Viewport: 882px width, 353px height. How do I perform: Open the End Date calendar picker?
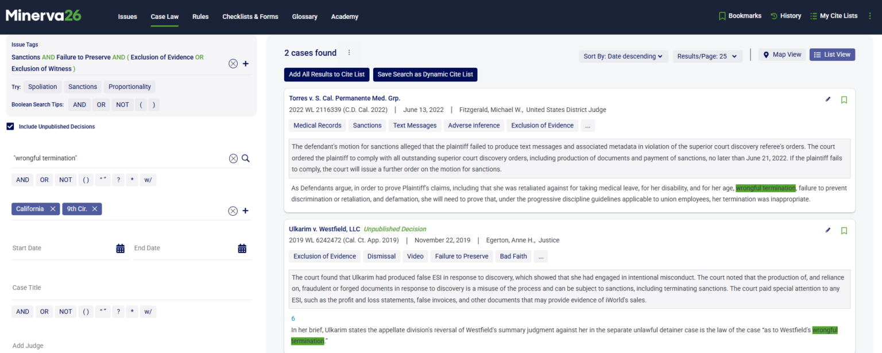[x=242, y=248]
